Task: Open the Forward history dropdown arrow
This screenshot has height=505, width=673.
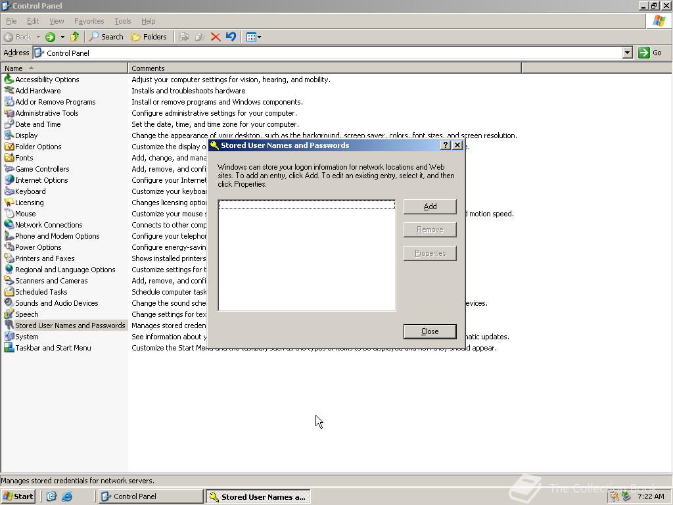Action: 62,37
